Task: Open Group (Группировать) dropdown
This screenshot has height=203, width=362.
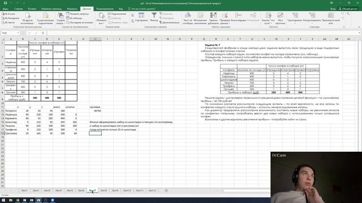Action: click(295, 19)
